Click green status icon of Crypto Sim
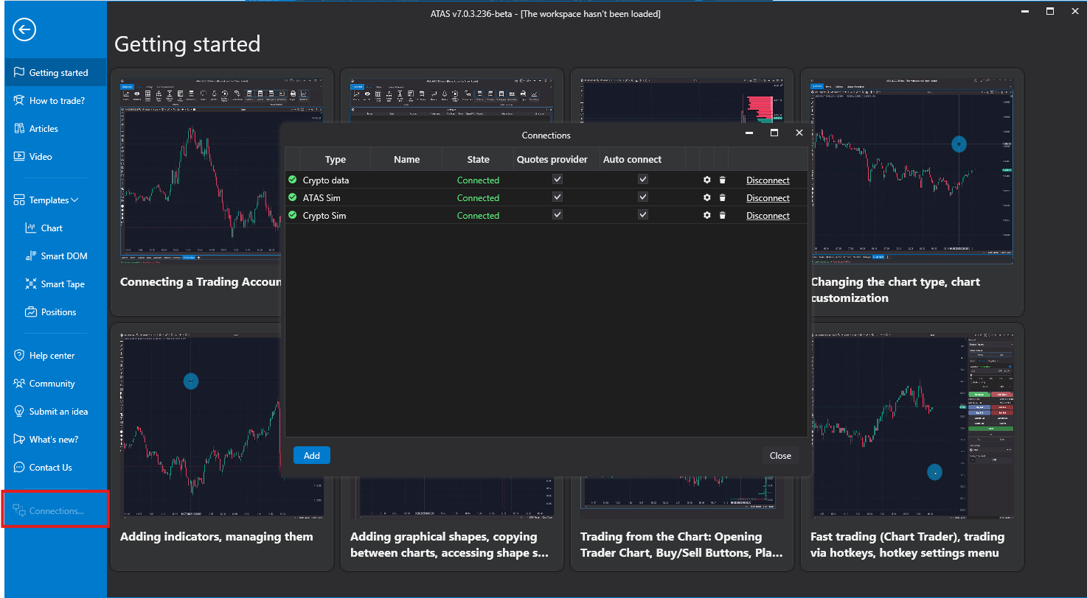This screenshot has height=598, width=1087. 293,215
